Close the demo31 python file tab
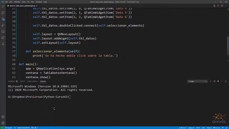229x129 pixels. point(37,6)
